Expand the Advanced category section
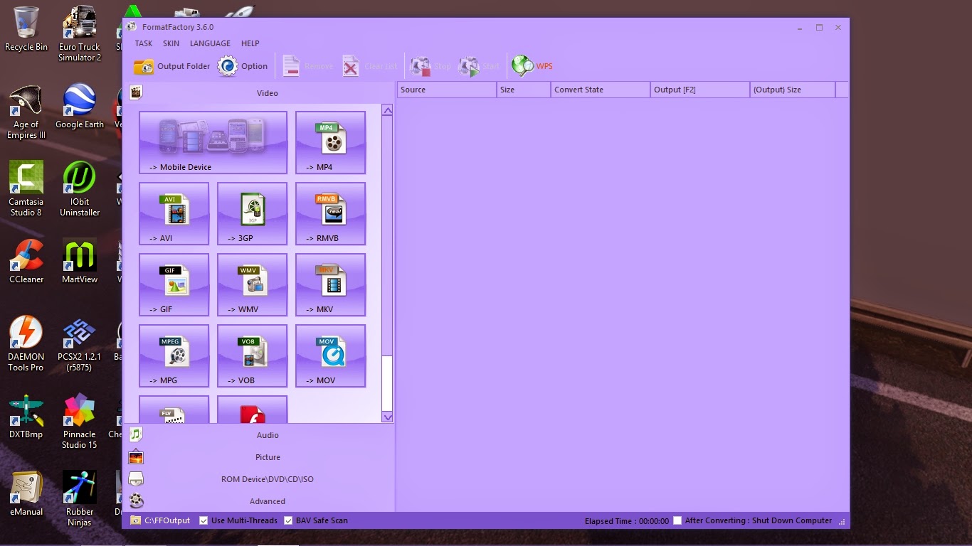 pyautogui.click(x=259, y=501)
